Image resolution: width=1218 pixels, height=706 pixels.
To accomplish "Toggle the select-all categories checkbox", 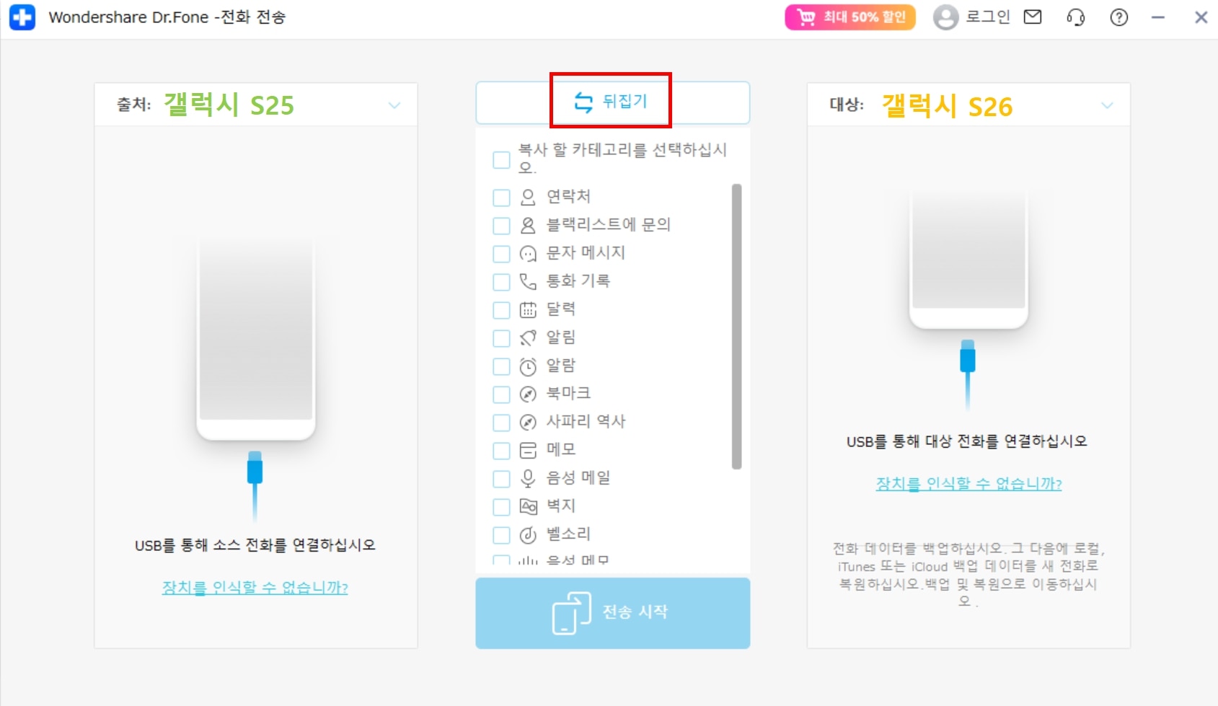I will (x=501, y=159).
